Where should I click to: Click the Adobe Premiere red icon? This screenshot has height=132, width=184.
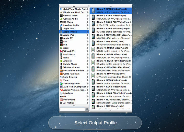pyautogui.click(x=61, y=90)
